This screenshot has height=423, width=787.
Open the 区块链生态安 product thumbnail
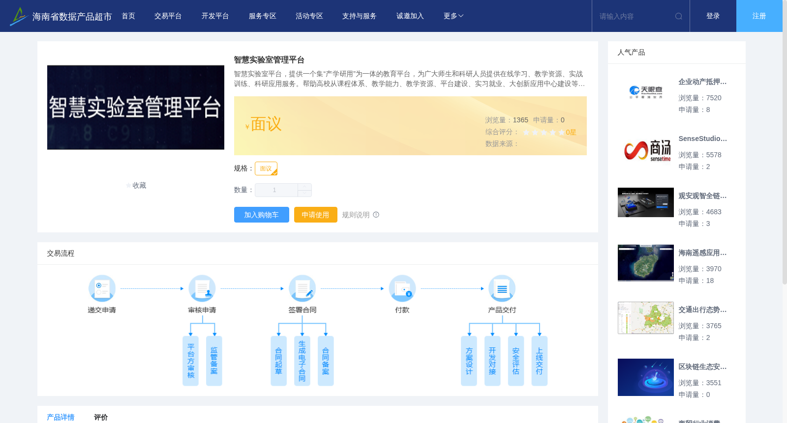click(x=646, y=377)
